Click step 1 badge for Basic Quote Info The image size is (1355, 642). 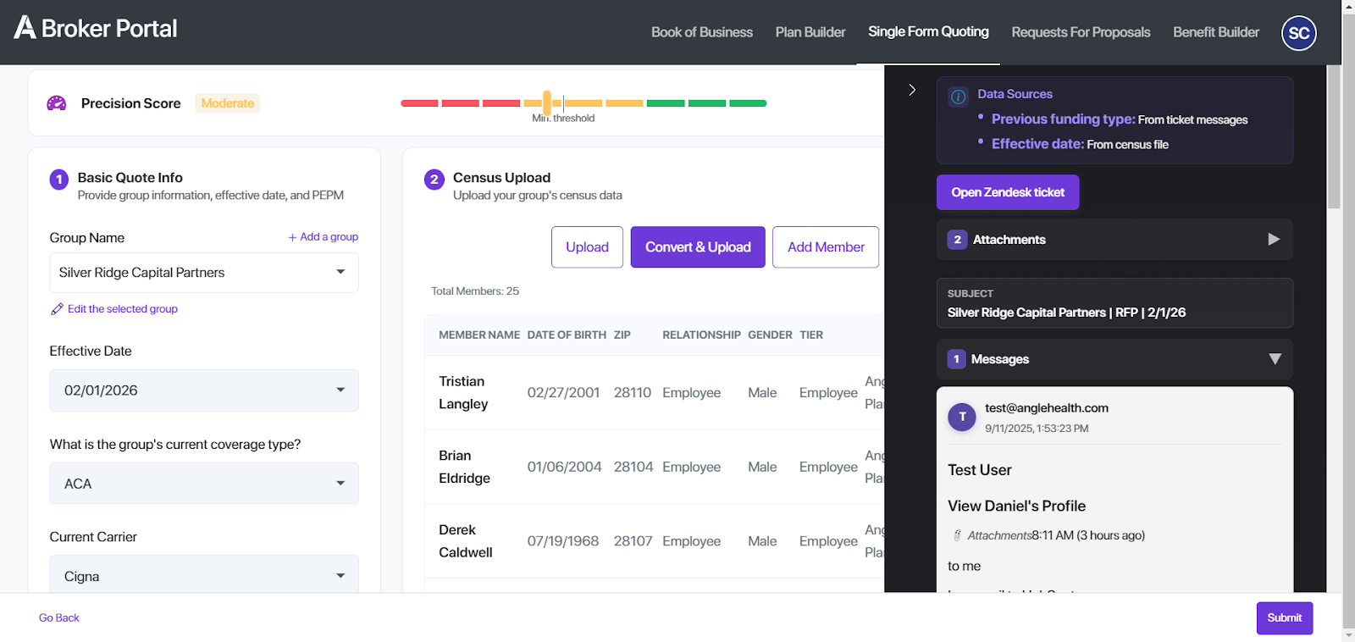click(59, 180)
